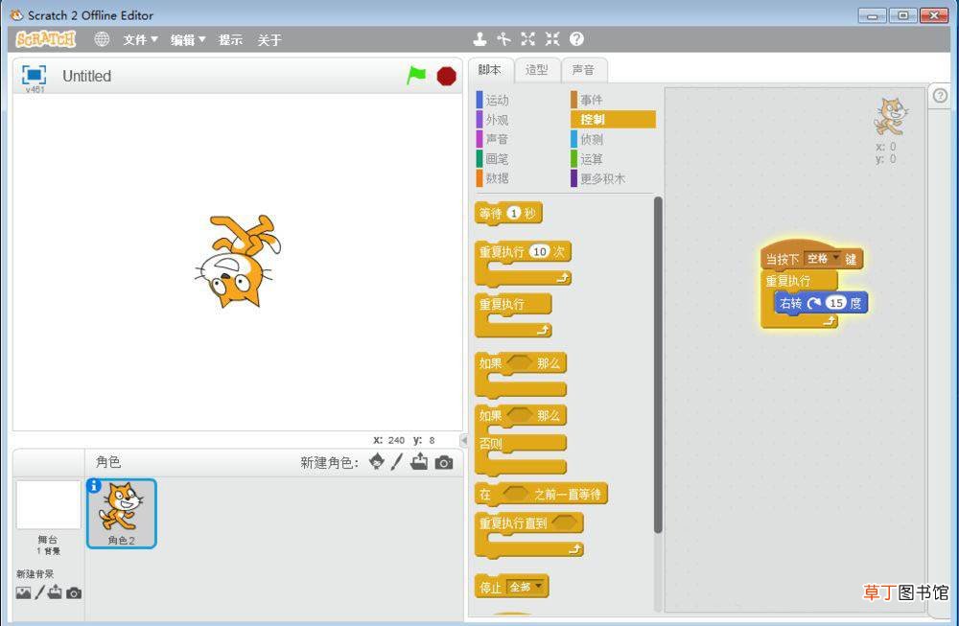Select the 侦测 block category
This screenshot has width=959, height=626.
[588, 139]
